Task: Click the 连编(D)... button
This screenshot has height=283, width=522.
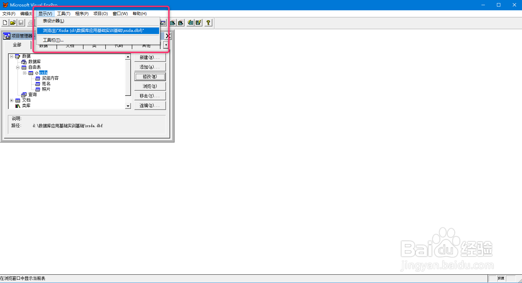Action: pyautogui.click(x=150, y=105)
